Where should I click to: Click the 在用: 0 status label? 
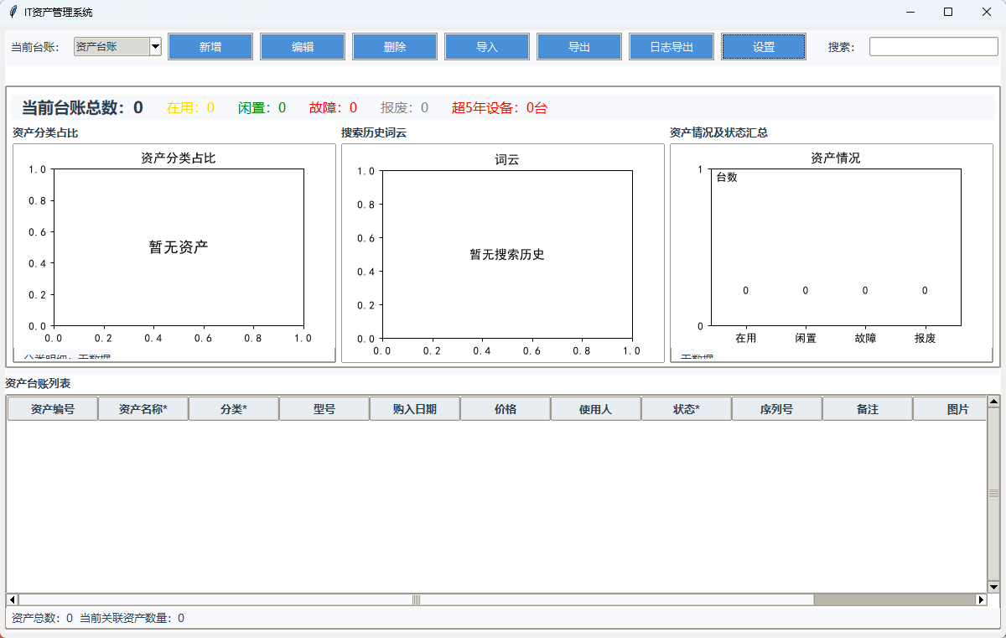190,107
